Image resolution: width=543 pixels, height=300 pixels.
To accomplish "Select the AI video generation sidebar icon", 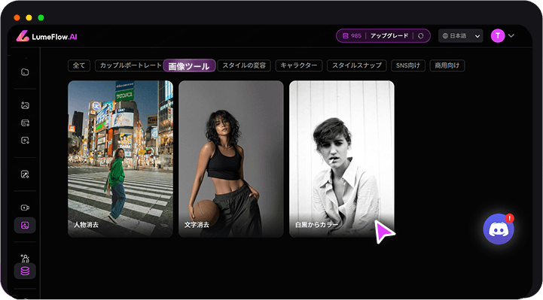I will click(25, 141).
